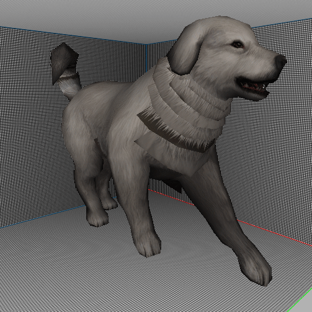Pick the dog model's dark tail tip
Image resolution: width=312 pixels, height=312 pixels.
coord(64,63)
